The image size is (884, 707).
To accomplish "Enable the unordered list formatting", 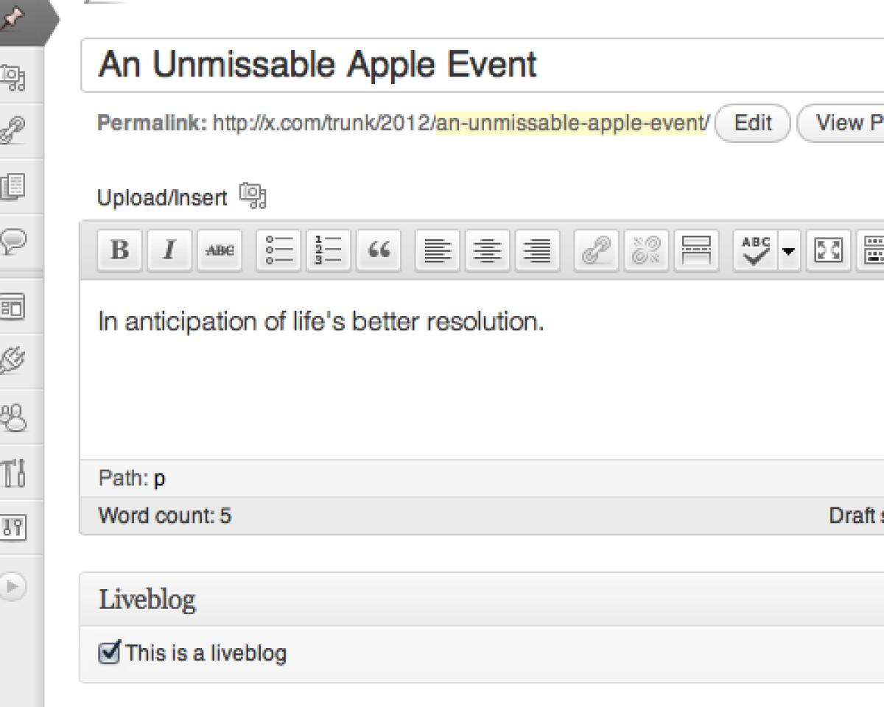I will [x=278, y=250].
